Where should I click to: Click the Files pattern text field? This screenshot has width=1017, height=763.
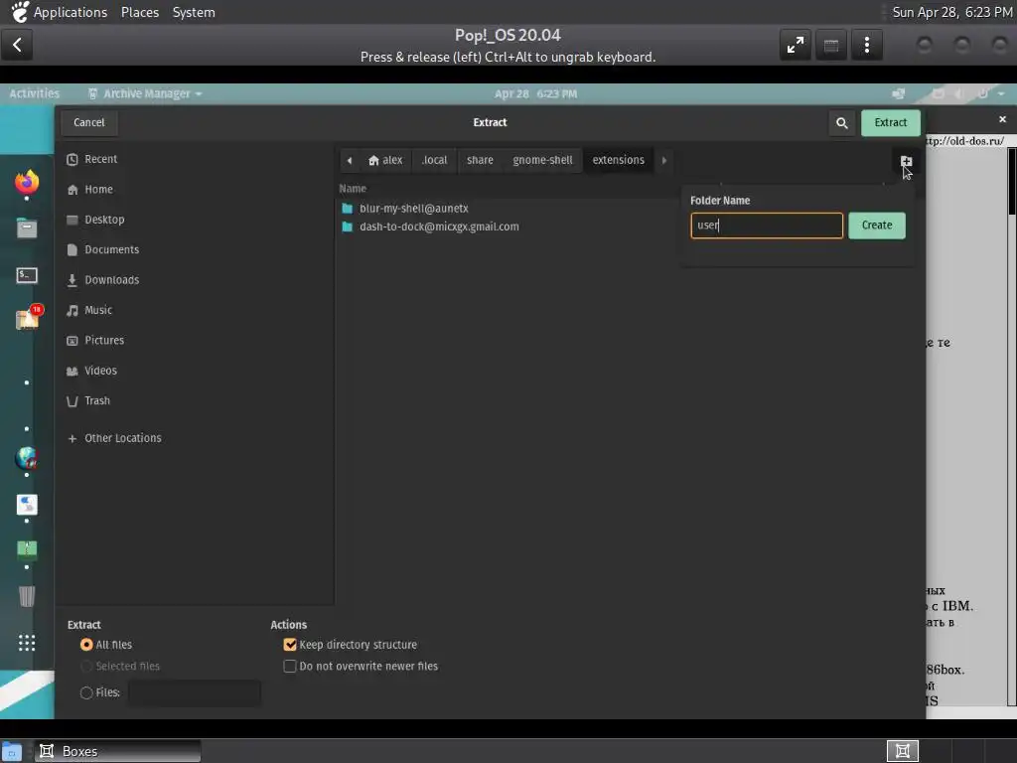tap(195, 692)
